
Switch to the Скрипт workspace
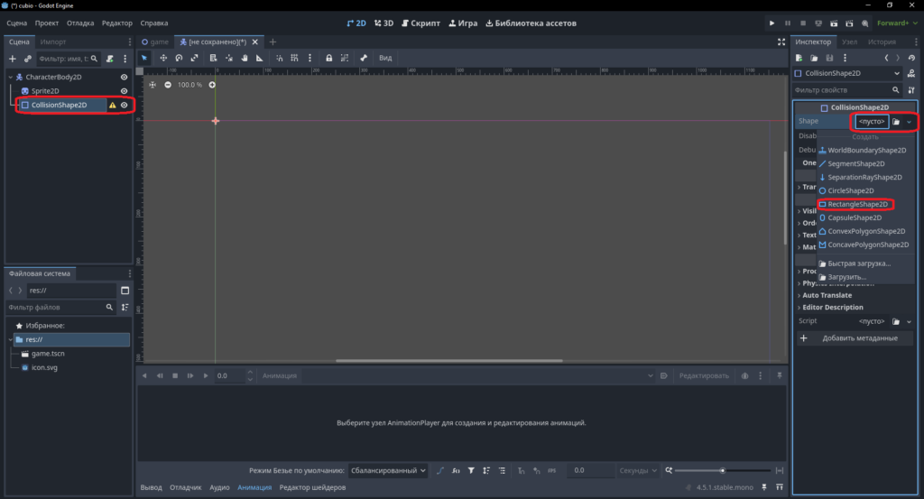[420, 23]
